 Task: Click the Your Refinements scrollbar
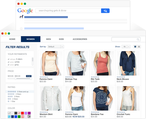33,61
